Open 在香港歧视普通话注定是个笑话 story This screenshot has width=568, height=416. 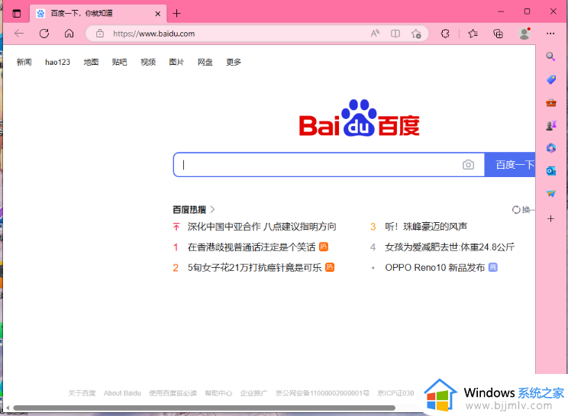click(x=251, y=247)
